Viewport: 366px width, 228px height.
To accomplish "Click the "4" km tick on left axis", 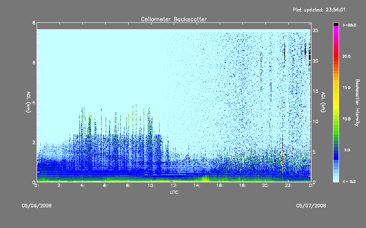I will pos(34,102).
